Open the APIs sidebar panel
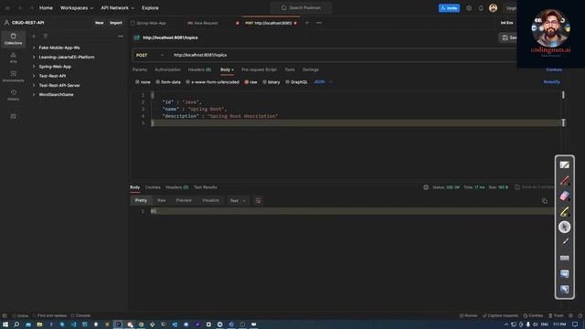The height and width of the screenshot is (329, 585). tap(13, 58)
